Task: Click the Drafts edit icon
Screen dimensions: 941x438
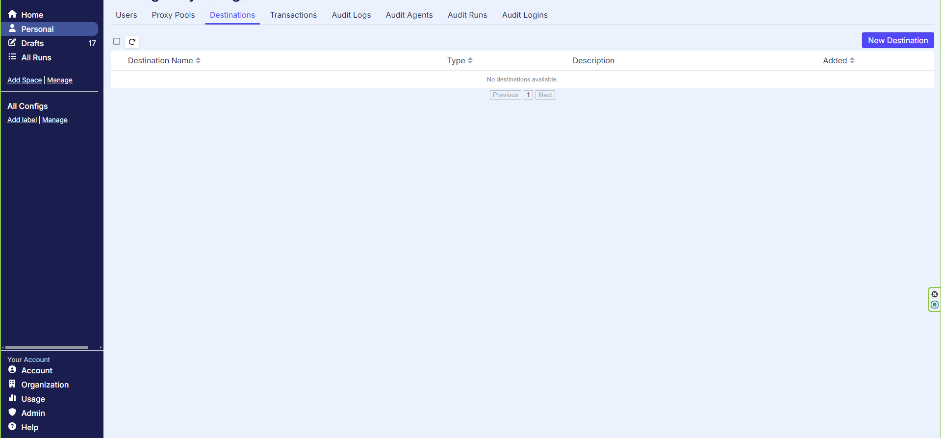Action: [x=12, y=43]
